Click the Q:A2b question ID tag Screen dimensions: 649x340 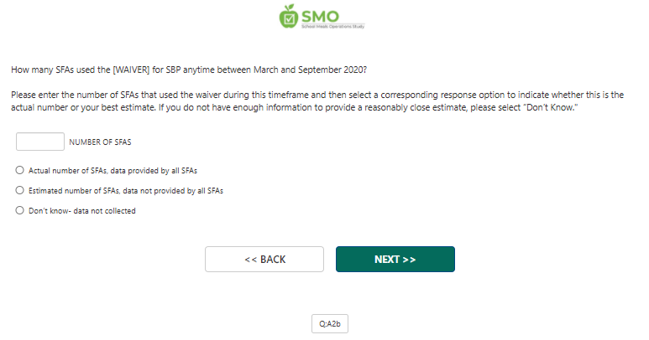pos(329,323)
